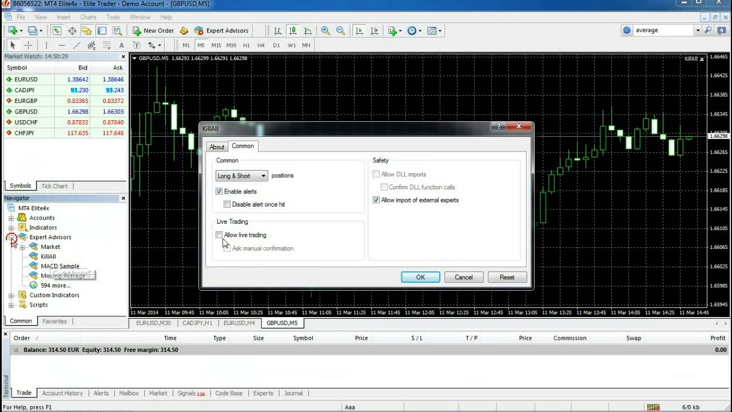Open the Long & Short positions dropdown

coord(241,176)
